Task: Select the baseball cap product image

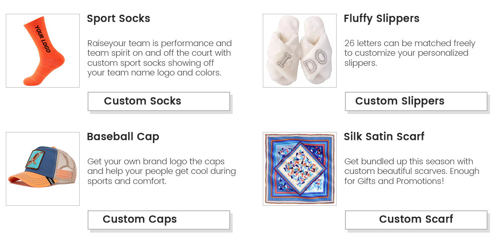Action: click(43, 168)
